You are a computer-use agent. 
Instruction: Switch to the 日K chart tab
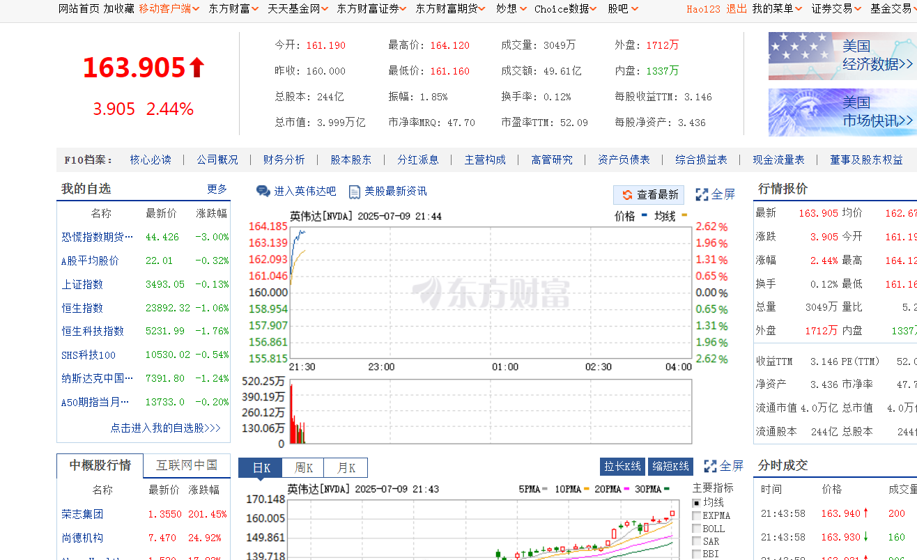260,468
